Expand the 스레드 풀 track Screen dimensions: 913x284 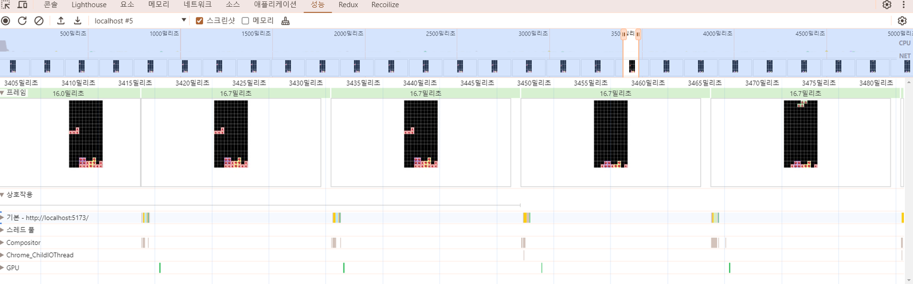pyautogui.click(x=2, y=230)
